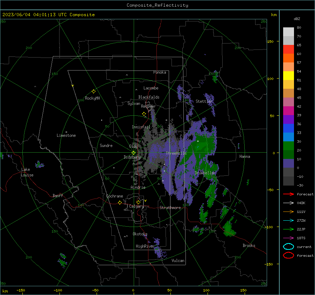Select the 20 dBZ green color swatch

coord(288,146)
